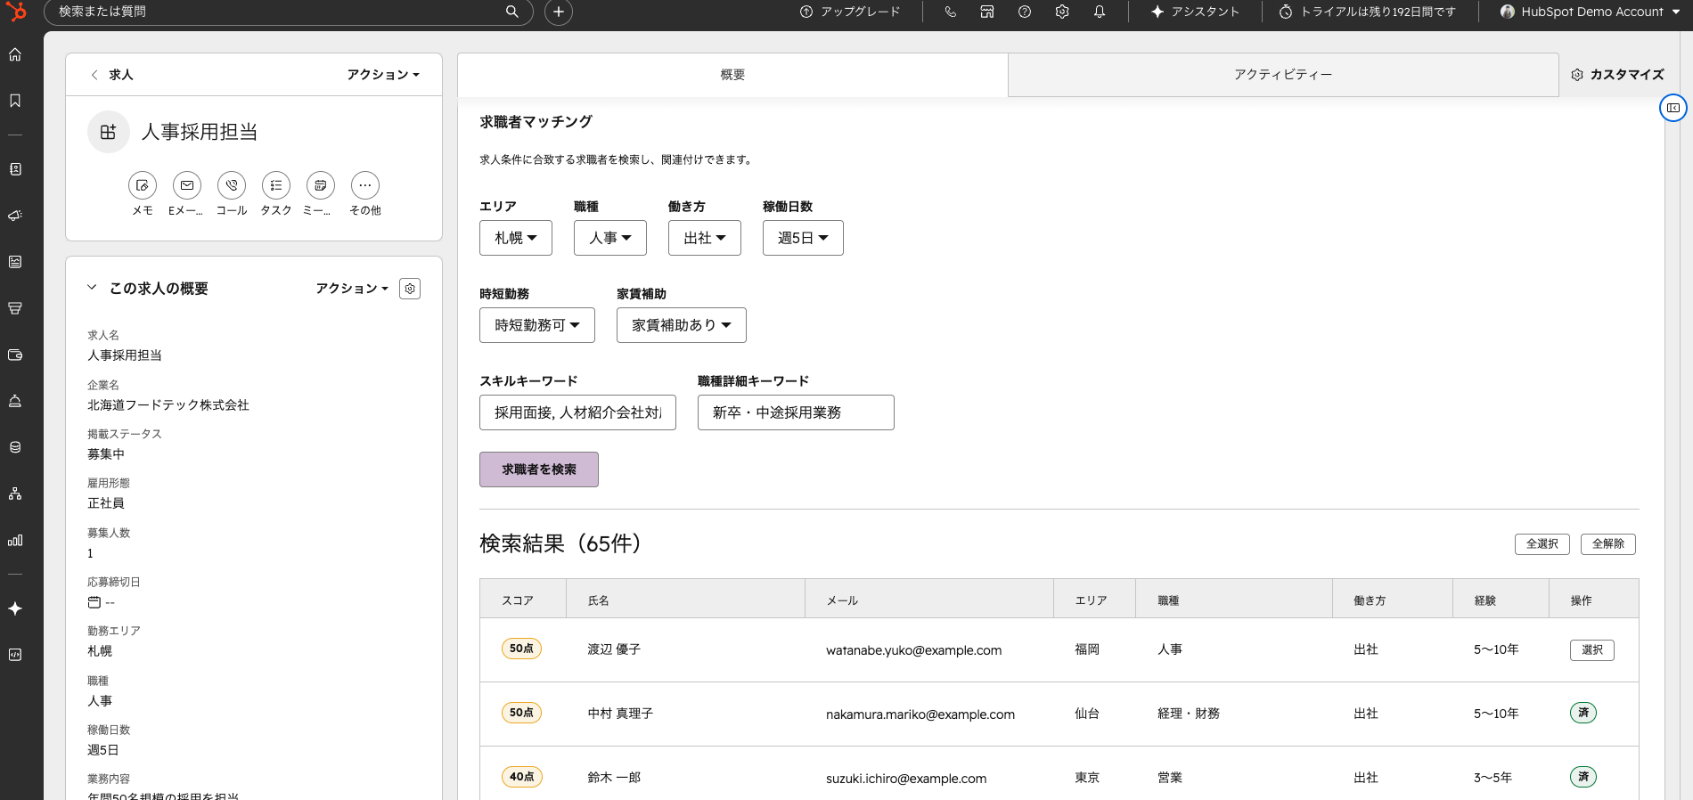This screenshot has height=800, width=1693.
Task: Collapse the right sidebar panel icon
Action: [1673, 108]
